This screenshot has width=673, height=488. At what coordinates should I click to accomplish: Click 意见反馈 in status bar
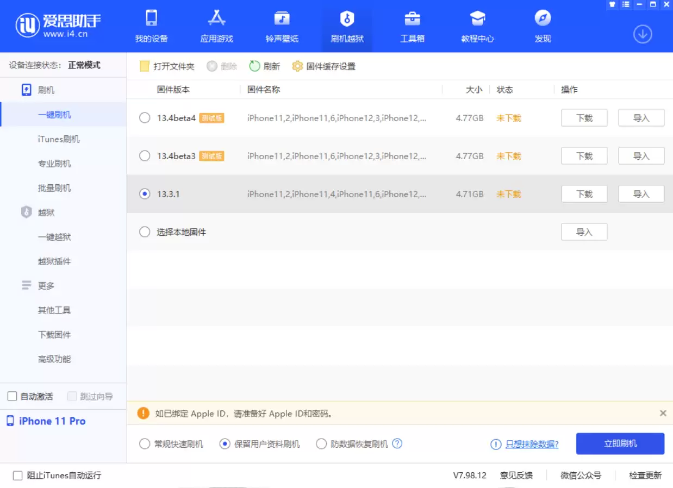[516, 476]
